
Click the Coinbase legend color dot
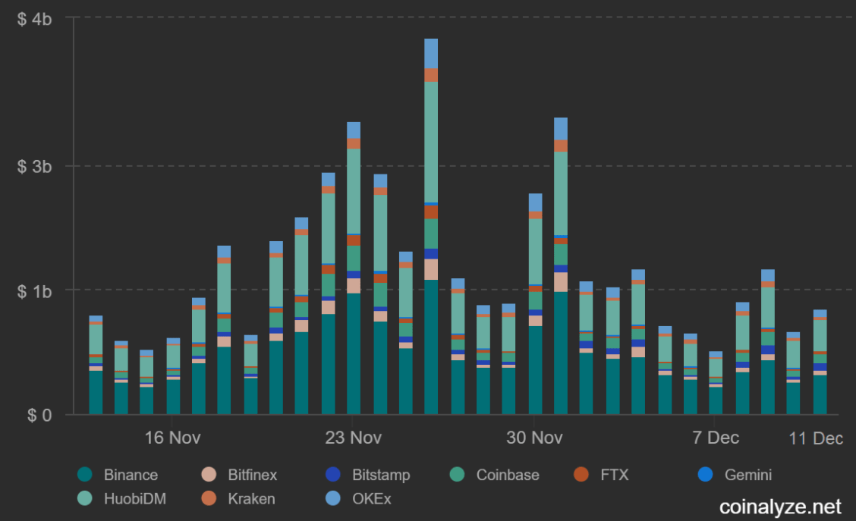(457, 475)
